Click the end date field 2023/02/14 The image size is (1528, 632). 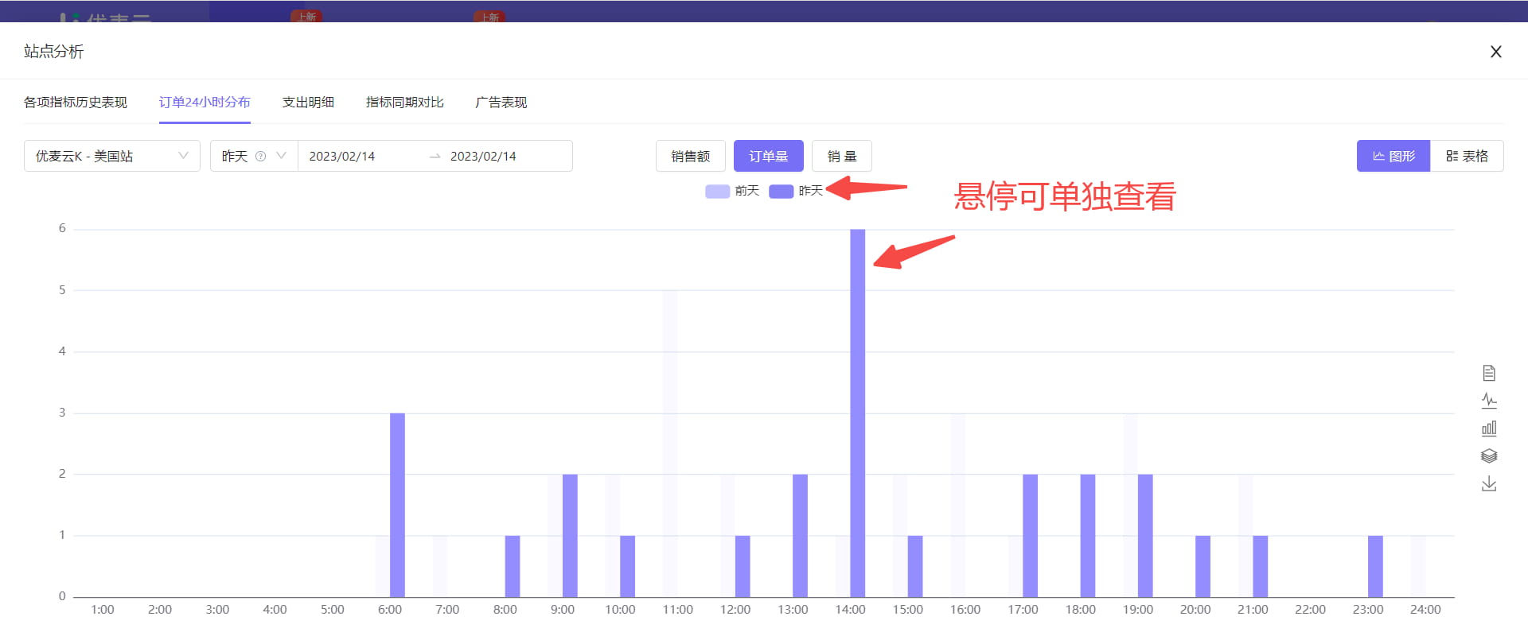(483, 157)
